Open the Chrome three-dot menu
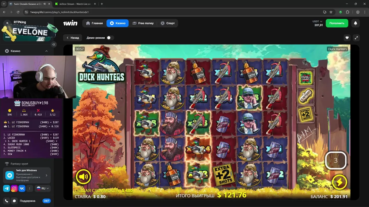Viewport: 369px width, 207px height. click(365, 12)
